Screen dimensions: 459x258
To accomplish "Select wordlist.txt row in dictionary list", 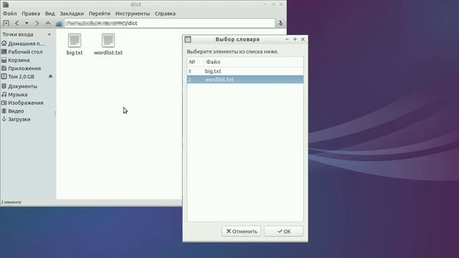I will point(245,80).
